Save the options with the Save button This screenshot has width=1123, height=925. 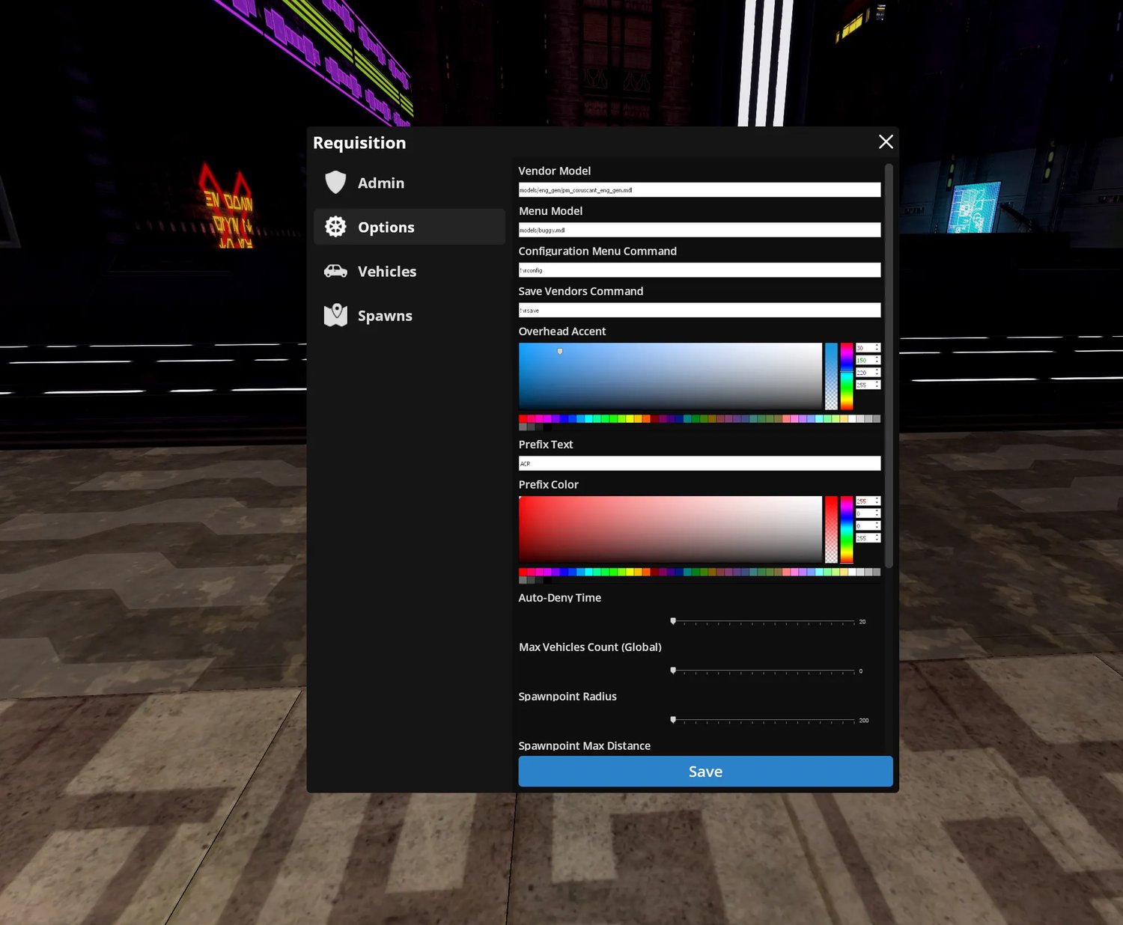705,771
